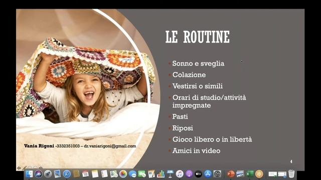Open the Music app icon
The image size is (321, 180).
tap(180, 174)
